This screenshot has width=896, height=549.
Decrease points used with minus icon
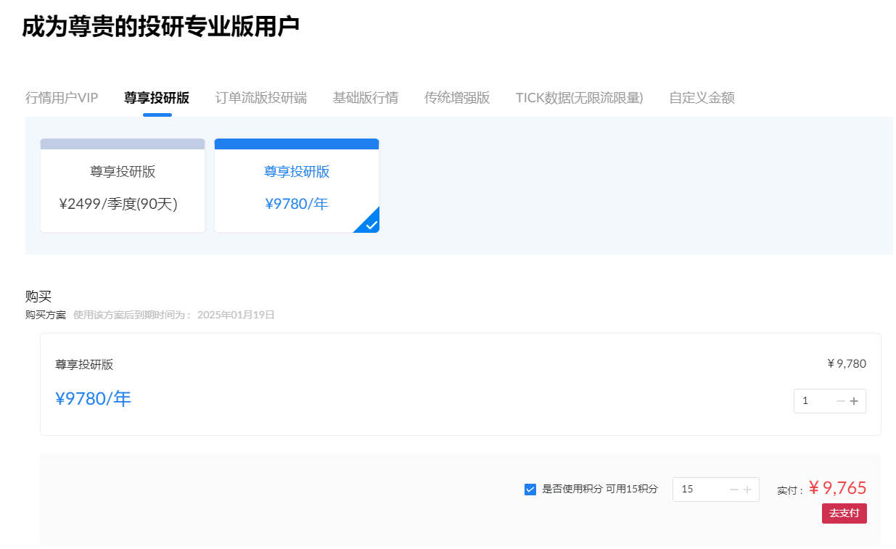tap(734, 490)
